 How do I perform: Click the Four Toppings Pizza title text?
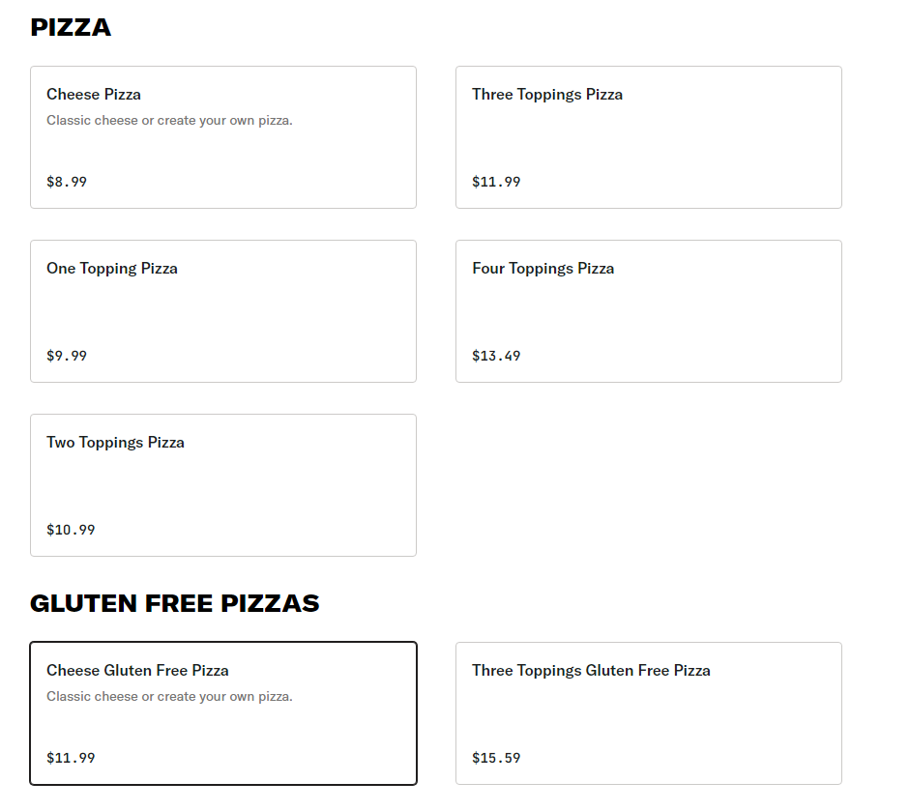(542, 269)
